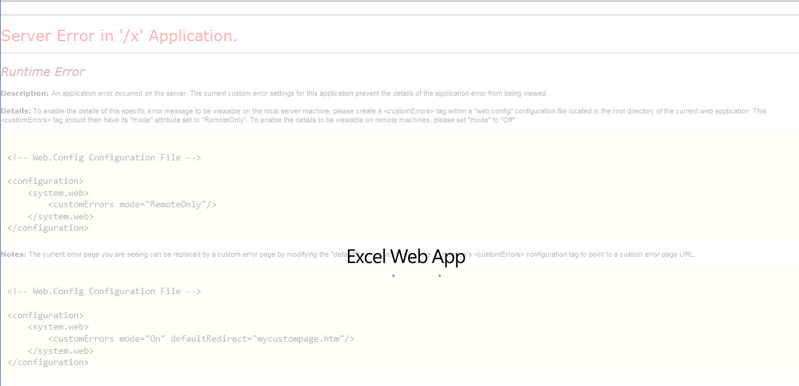Select the mycustompage.htm redirect filename
This screenshot has width=799, height=386.
pos(302,338)
